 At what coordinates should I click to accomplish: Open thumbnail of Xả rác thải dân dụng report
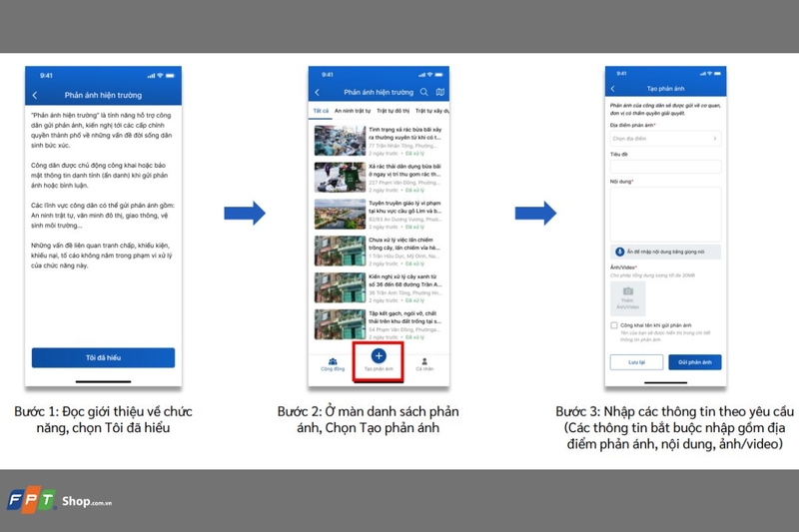tap(340, 177)
